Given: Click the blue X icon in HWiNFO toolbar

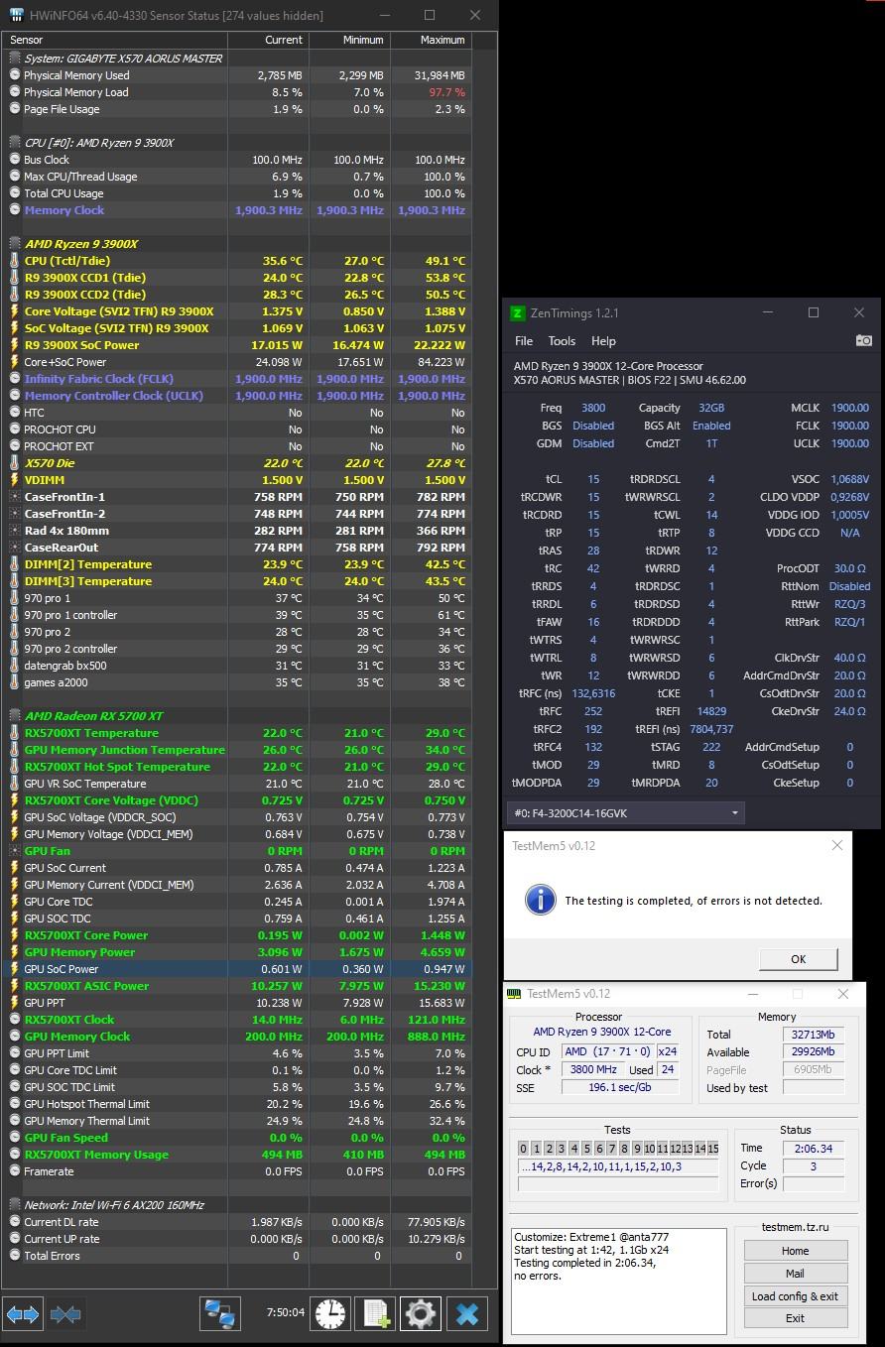Looking at the screenshot, I should [x=466, y=1314].
